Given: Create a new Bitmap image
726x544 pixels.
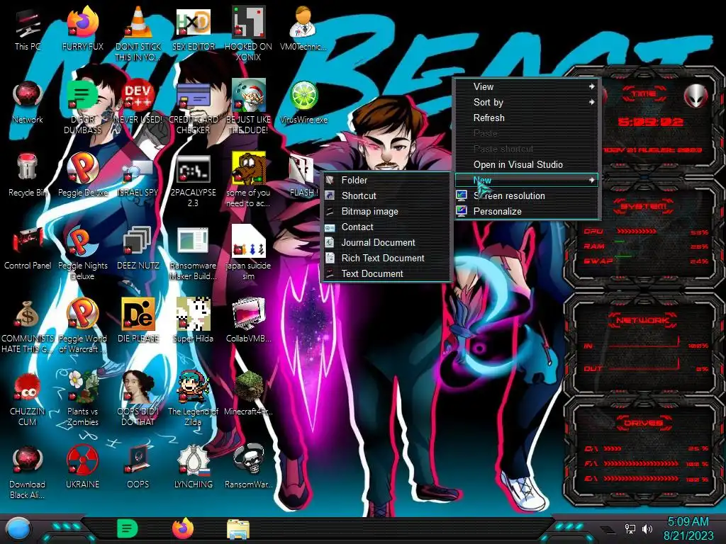Looking at the screenshot, I should pos(386,211).
